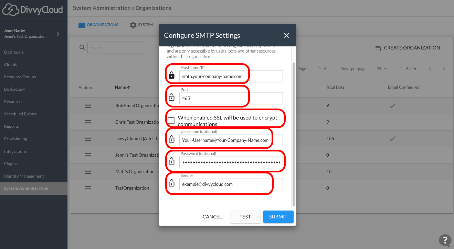The image size is (454, 249).
Task: Open the Page number dropdown
Action: pyautogui.click(x=323, y=69)
